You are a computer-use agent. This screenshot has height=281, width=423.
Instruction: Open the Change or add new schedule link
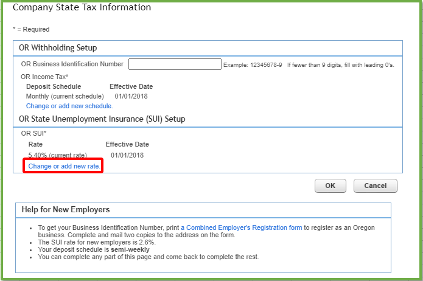pos(69,106)
